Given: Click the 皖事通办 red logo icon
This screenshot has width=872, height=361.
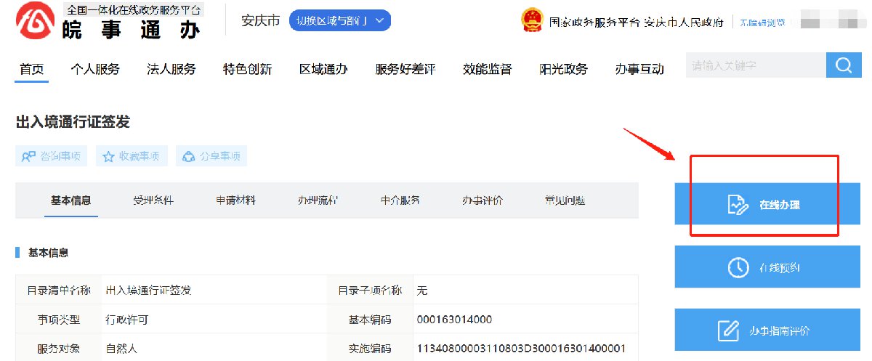Looking at the screenshot, I should tap(35, 20).
